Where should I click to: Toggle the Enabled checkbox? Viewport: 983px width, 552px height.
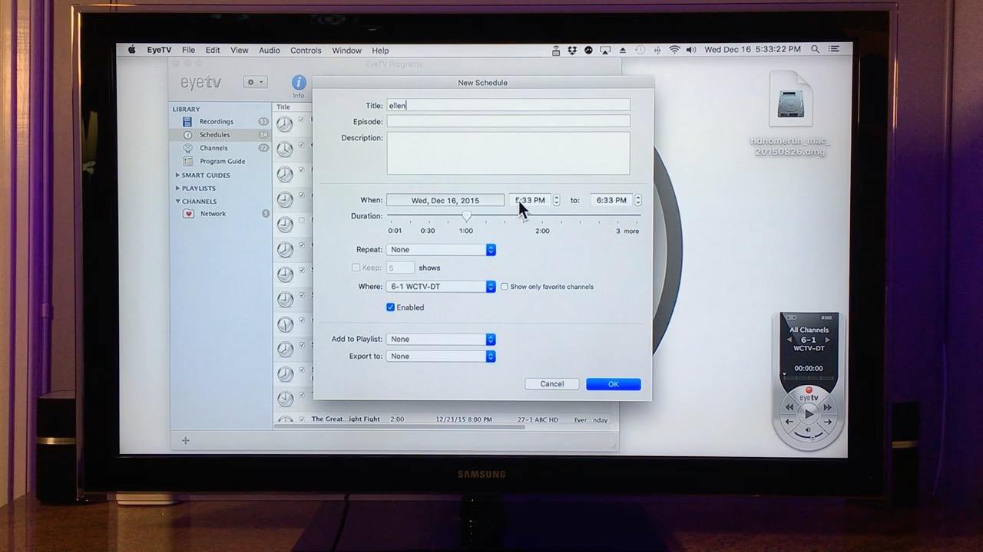click(x=390, y=307)
